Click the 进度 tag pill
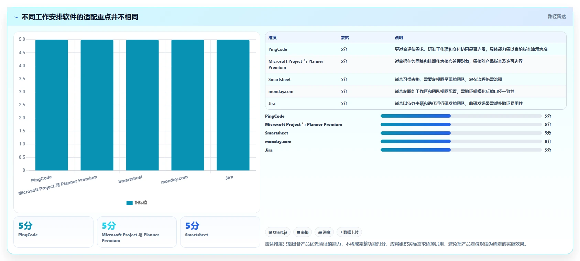Viewport: 580px width, 261px height. (324, 232)
